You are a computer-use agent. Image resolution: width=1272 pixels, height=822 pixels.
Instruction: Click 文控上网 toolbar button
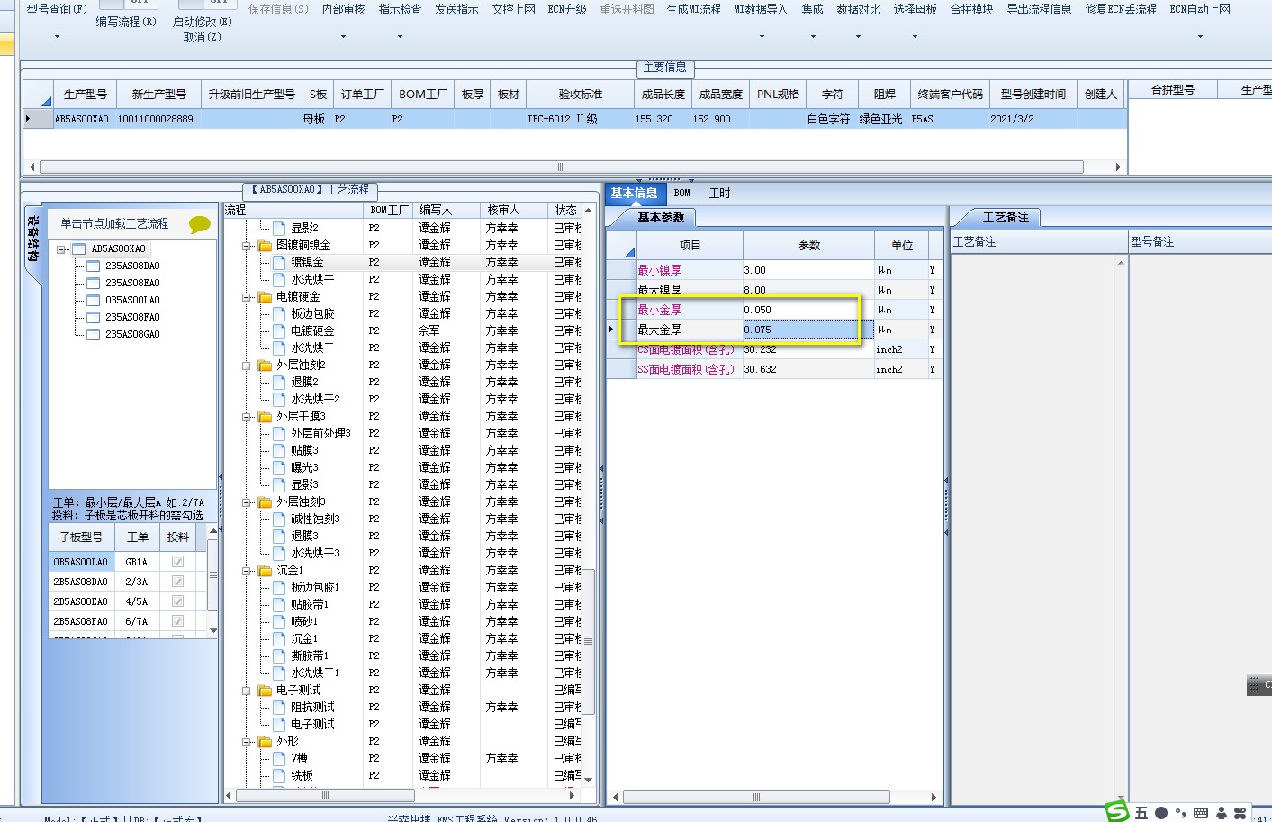[x=513, y=9]
